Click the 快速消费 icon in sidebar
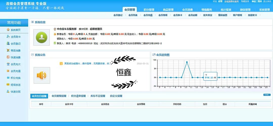 pyautogui.click(x=8, y=57)
